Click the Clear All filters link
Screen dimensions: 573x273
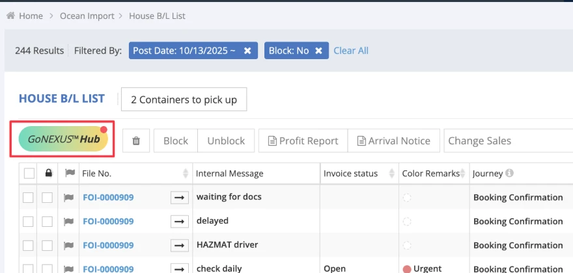[351, 51]
